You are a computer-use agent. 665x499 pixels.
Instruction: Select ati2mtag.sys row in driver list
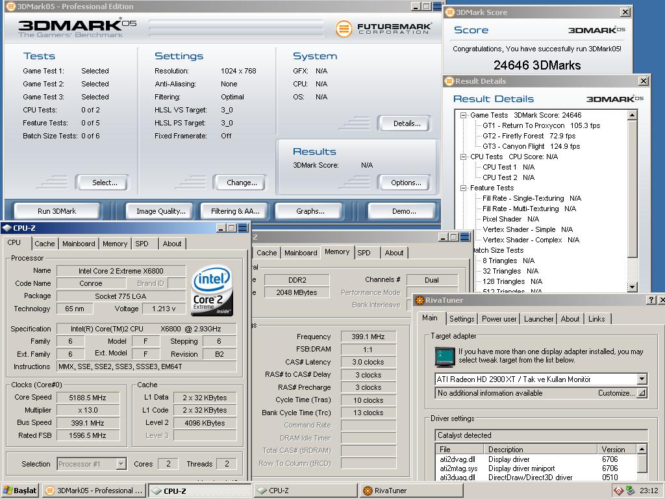536,468
